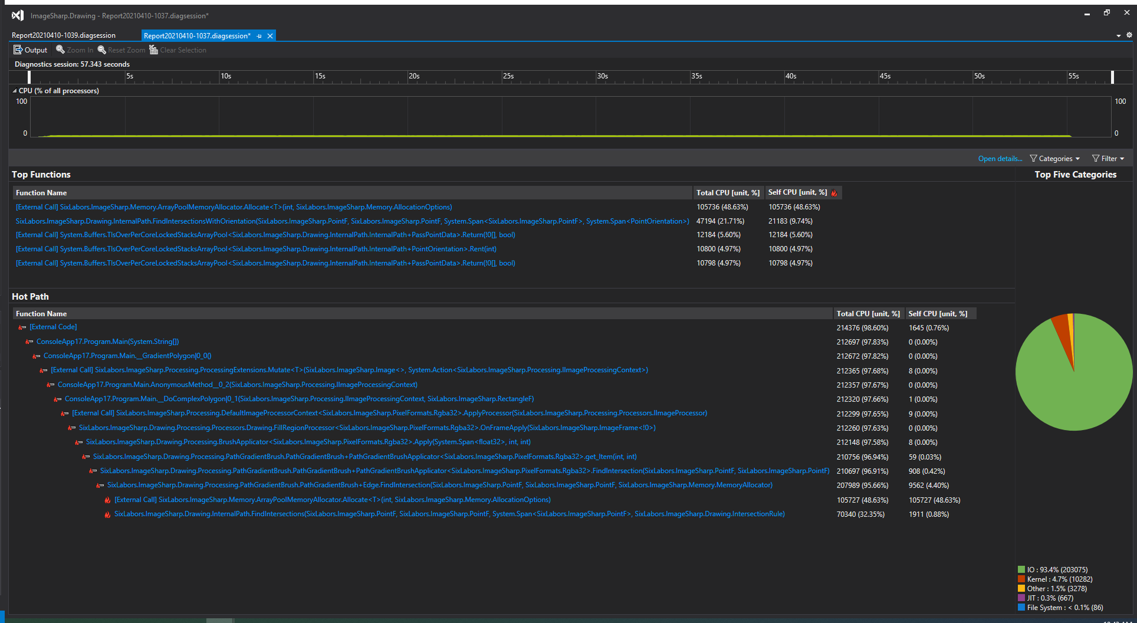Select the Report20210410-1037.diagsession tab
Screen dimensions: 1137x623
tap(198, 35)
